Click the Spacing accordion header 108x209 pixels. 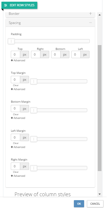(50, 23)
